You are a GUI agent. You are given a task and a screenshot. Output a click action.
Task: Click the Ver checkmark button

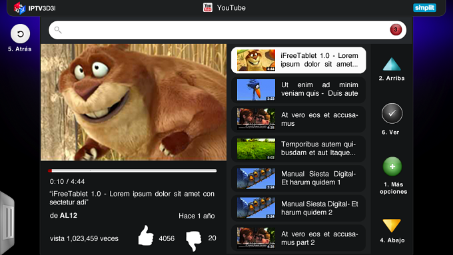(x=392, y=113)
